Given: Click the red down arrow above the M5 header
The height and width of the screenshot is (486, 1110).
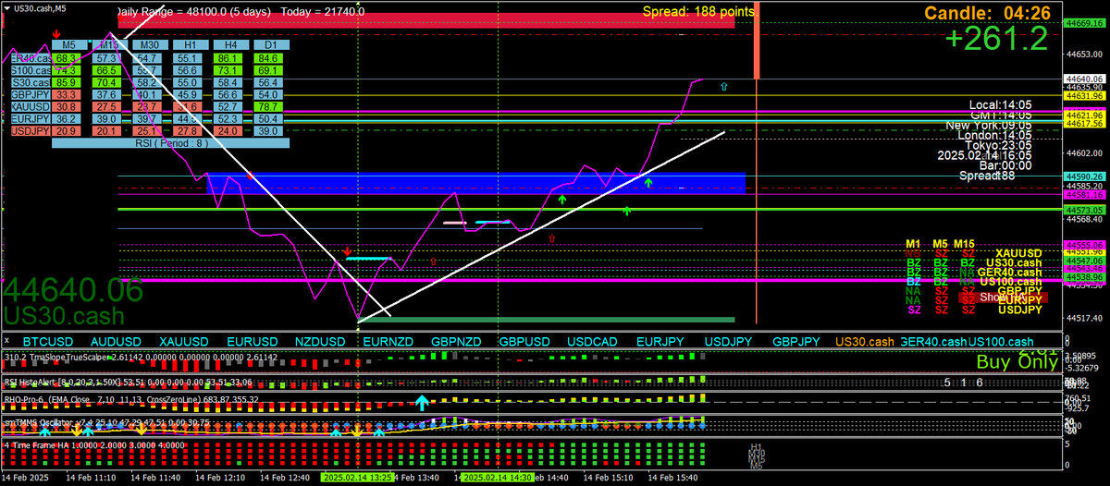Looking at the screenshot, I should click(56, 32).
